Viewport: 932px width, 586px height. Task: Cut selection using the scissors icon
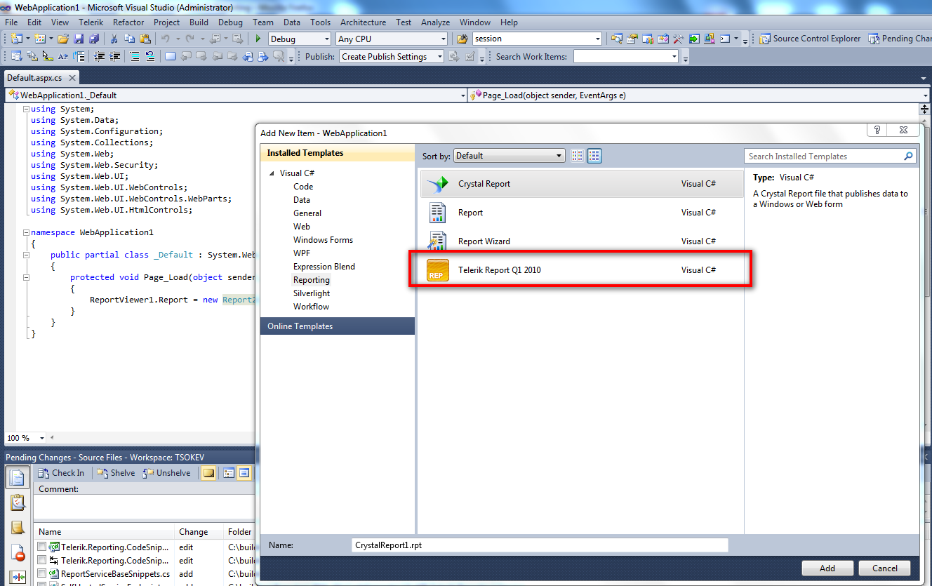[114, 39]
